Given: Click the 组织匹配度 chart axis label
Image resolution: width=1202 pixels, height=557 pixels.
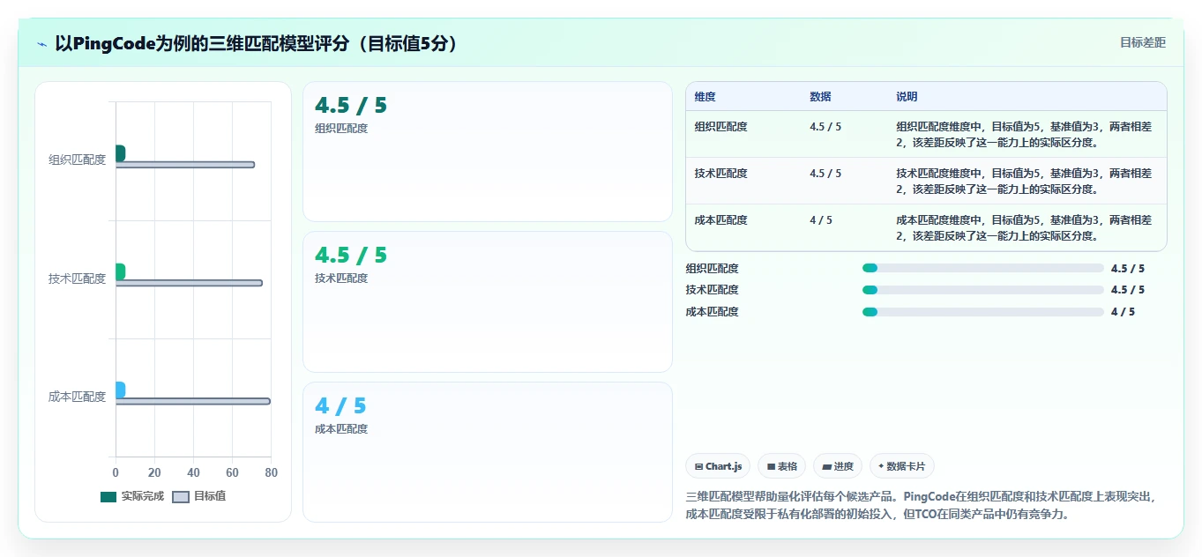Looking at the screenshot, I should point(77,160).
